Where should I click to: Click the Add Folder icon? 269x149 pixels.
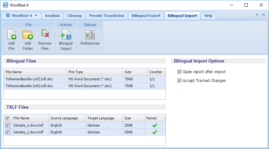coord(28,34)
